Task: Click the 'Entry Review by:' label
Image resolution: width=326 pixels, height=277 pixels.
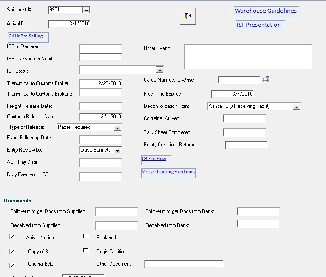Action: point(25,150)
